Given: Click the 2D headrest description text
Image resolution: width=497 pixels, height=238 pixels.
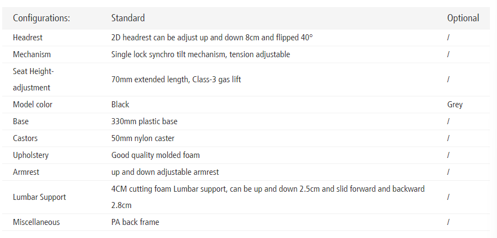Looking at the screenshot, I should (212, 38).
